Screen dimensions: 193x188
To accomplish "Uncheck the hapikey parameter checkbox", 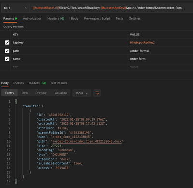I will [7, 42].
